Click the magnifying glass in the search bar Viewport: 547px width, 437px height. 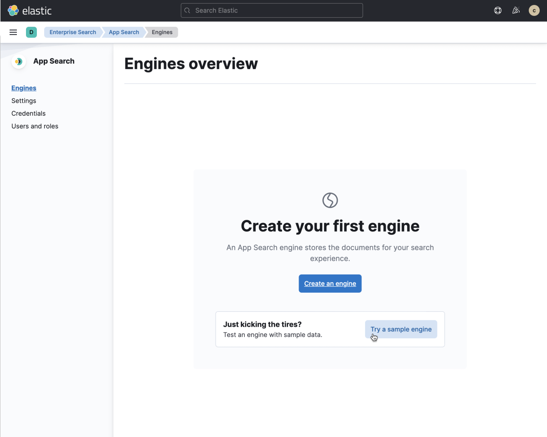coord(187,10)
